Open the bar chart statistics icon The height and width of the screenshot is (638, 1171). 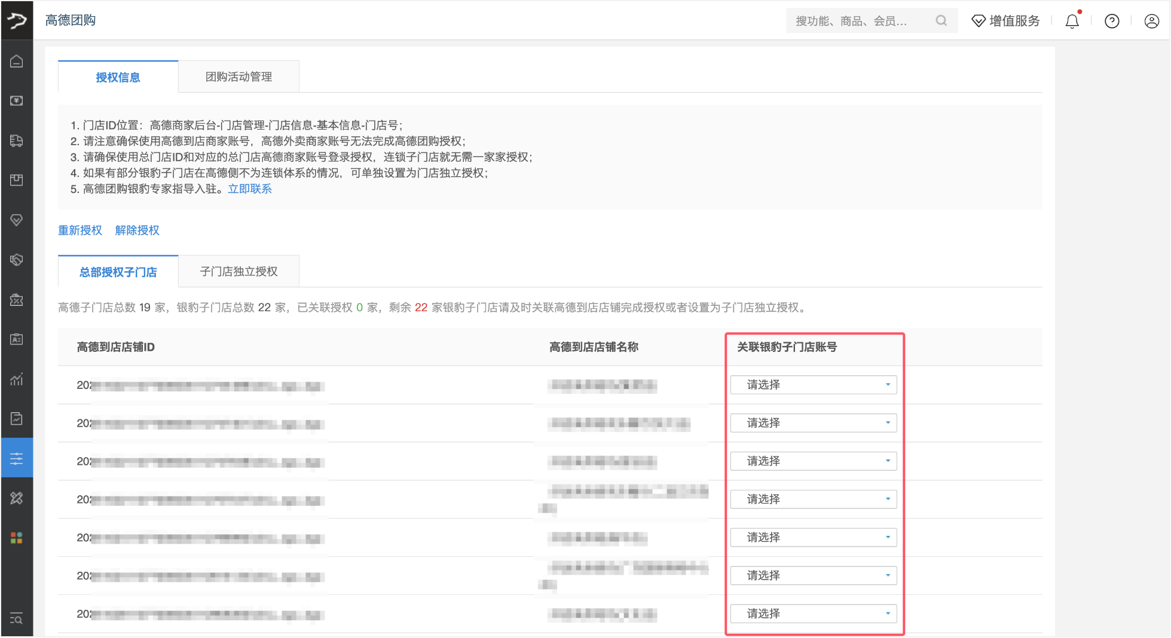pos(17,379)
